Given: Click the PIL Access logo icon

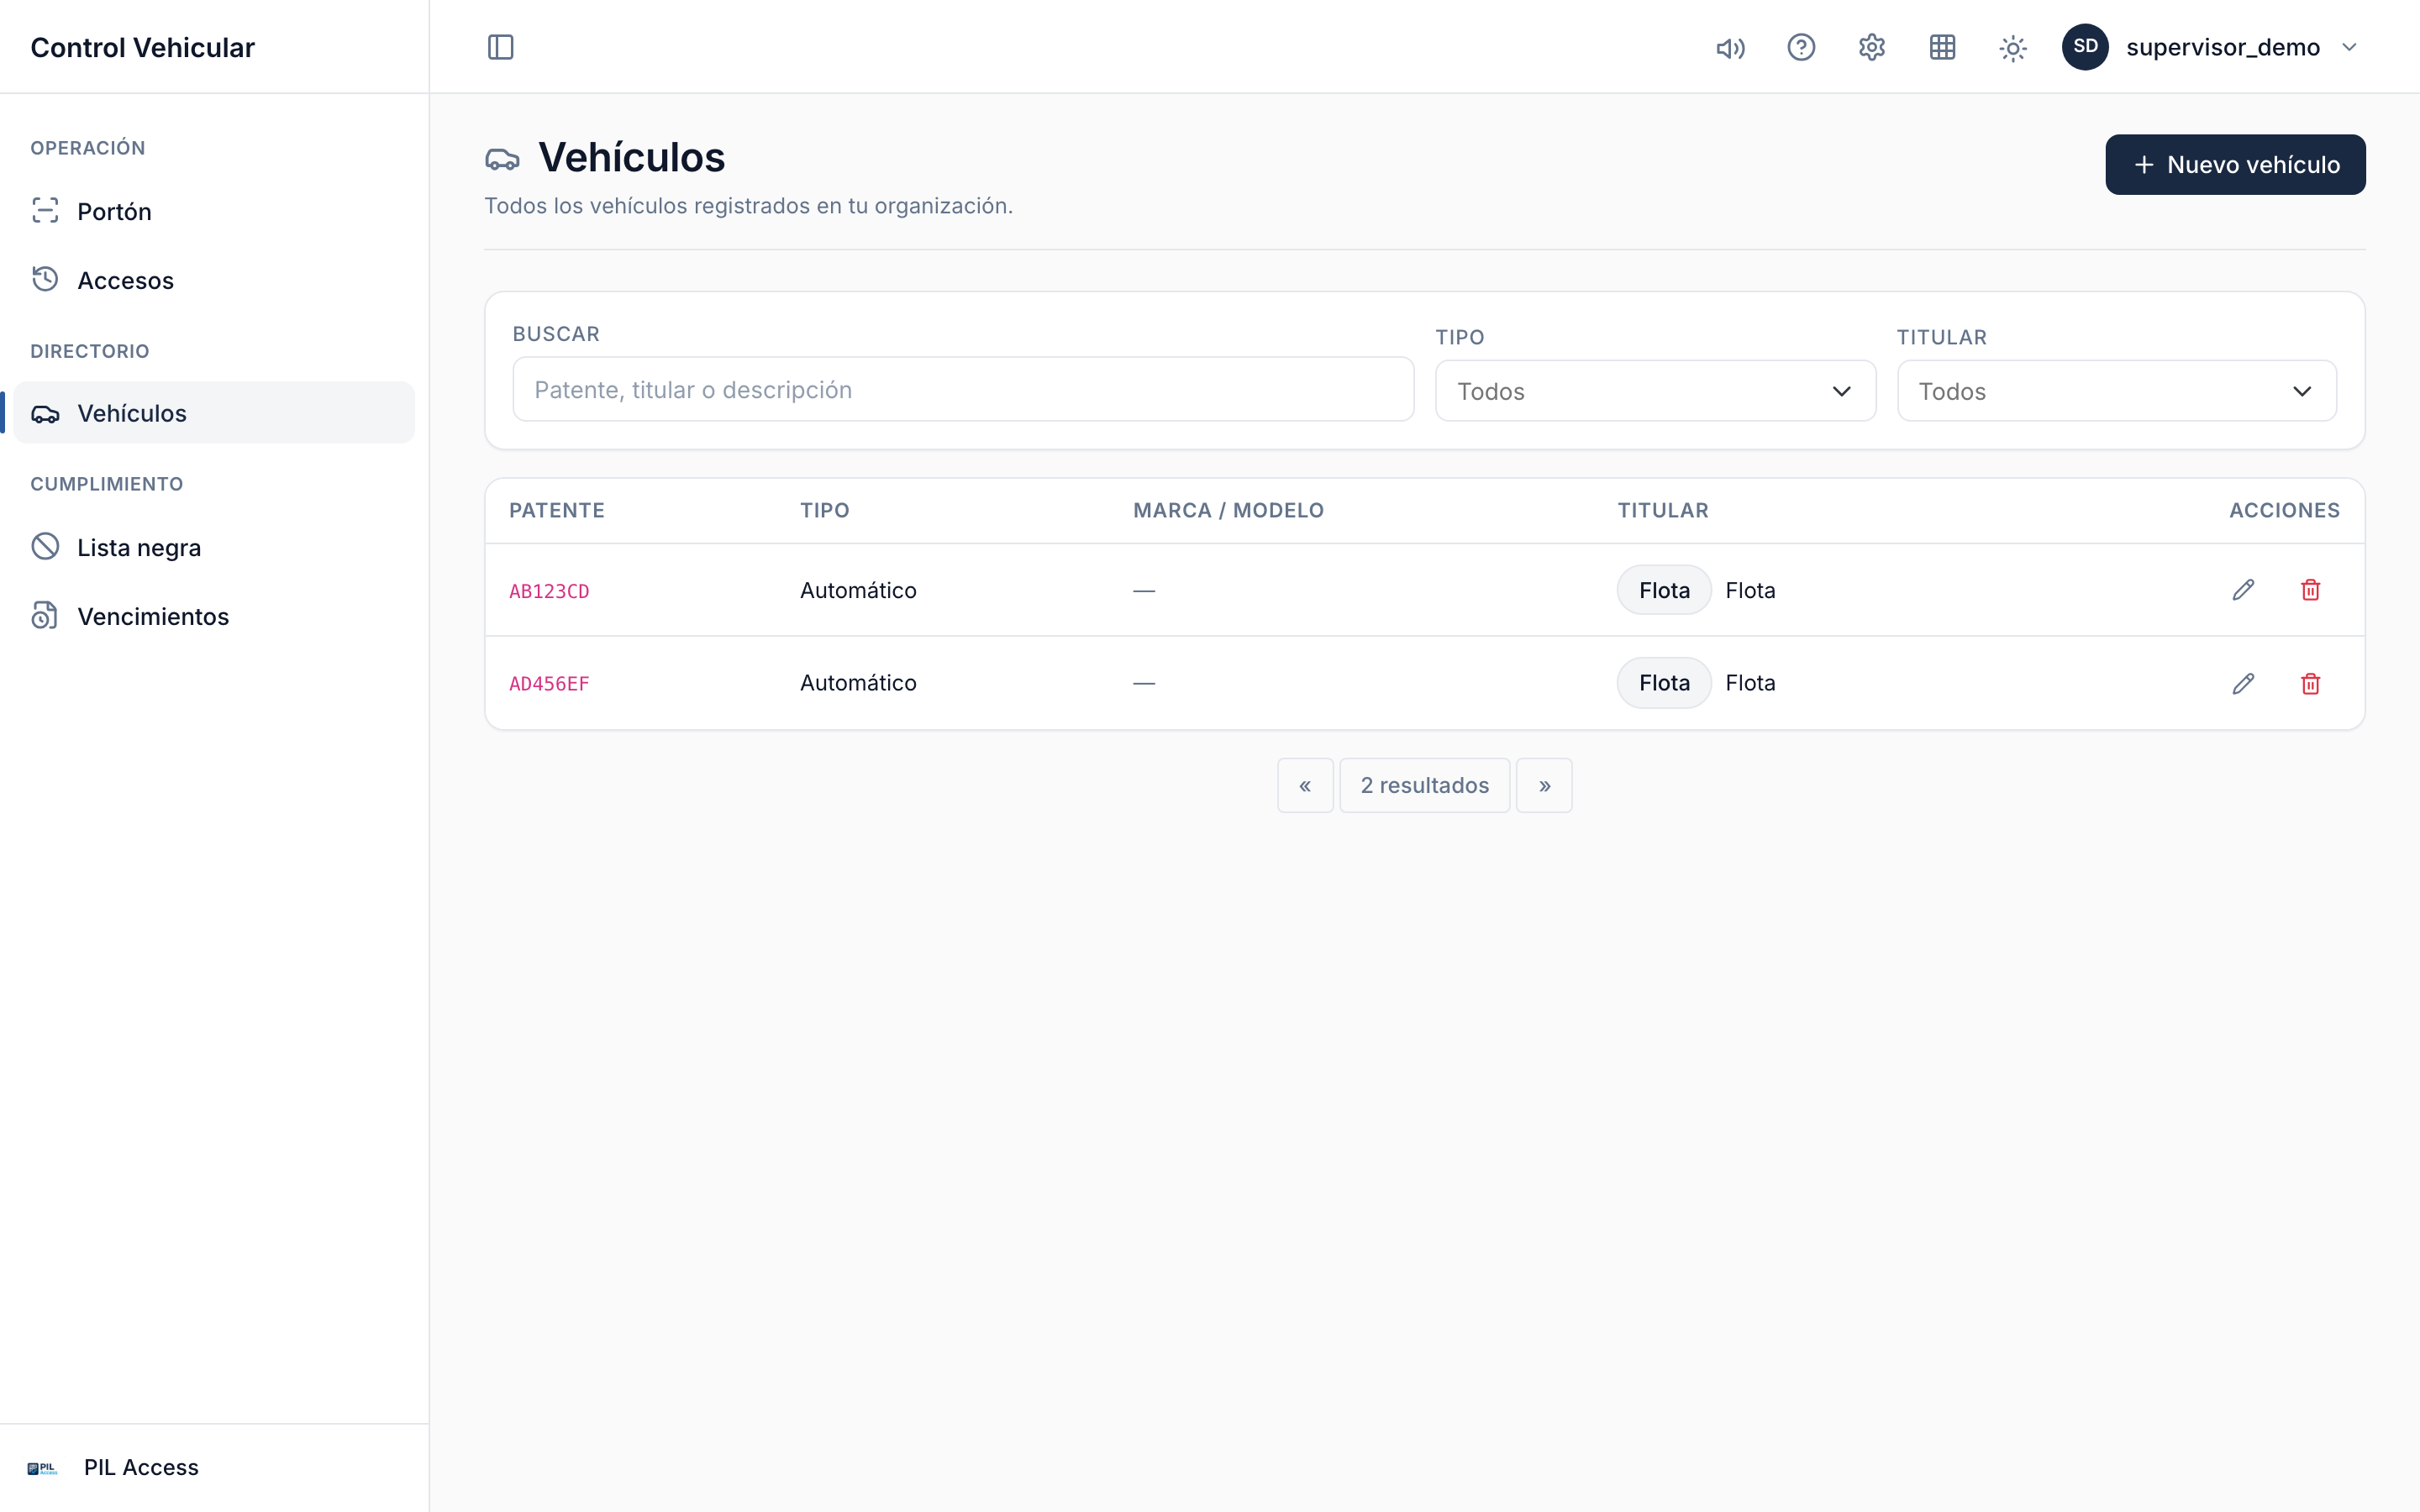Looking at the screenshot, I should pos(42,1468).
